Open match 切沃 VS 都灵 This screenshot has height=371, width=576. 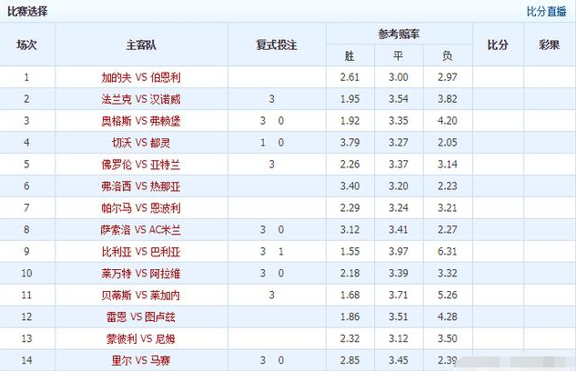click(141, 143)
